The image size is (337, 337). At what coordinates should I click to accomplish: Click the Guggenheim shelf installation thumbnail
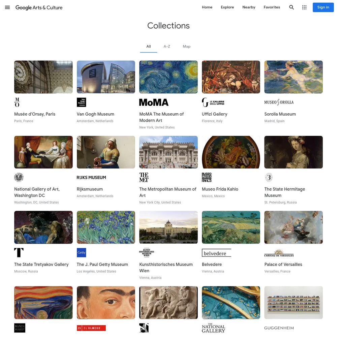coord(294,302)
